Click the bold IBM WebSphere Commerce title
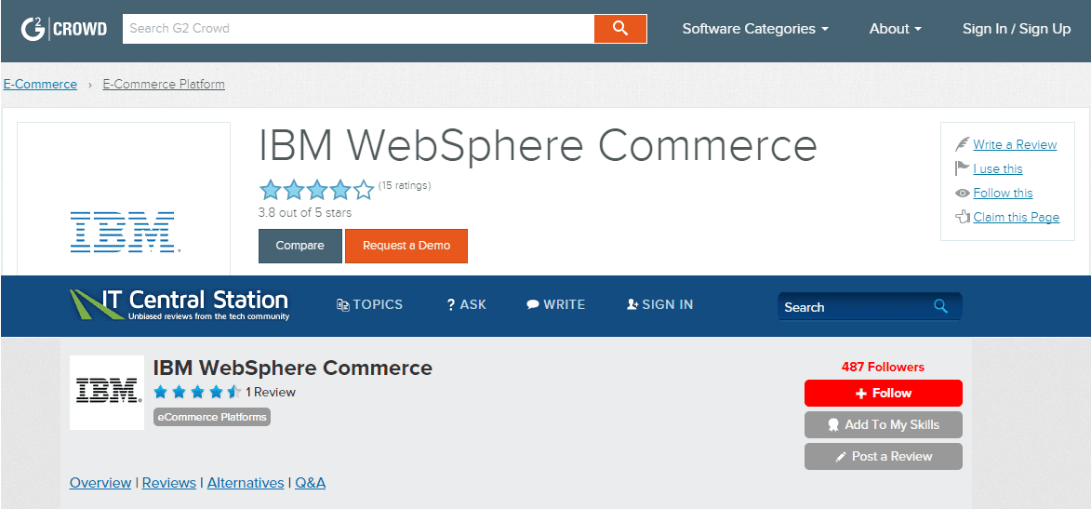 click(x=292, y=368)
